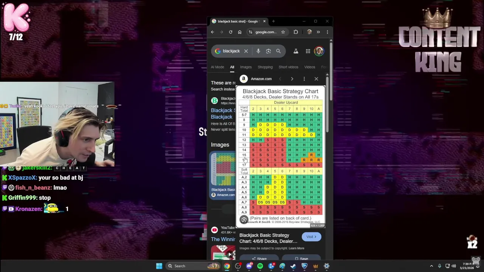Open a new Chrome tab
The image size is (484, 272).
point(273,21)
